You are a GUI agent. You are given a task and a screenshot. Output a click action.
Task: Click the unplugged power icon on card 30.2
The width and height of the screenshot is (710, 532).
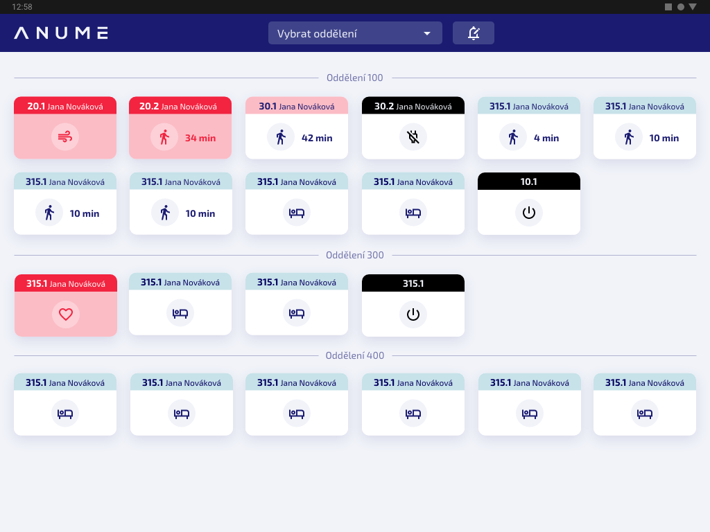(413, 137)
